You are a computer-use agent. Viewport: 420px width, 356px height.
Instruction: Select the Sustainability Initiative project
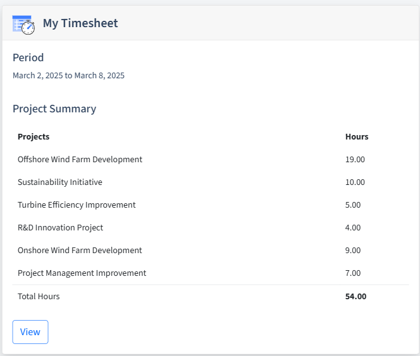pyautogui.click(x=60, y=182)
